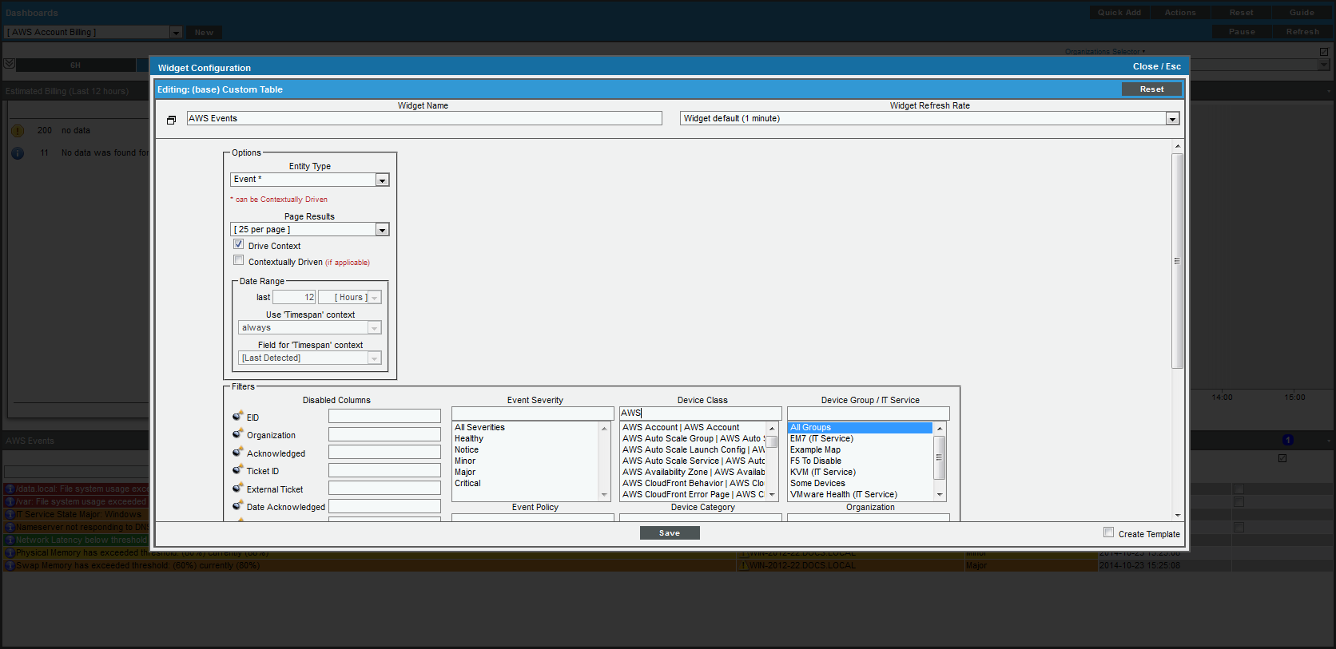Enable the Contextually Driven checkbox
The width and height of the screenshot is (1336, 649).
[238, 260]
